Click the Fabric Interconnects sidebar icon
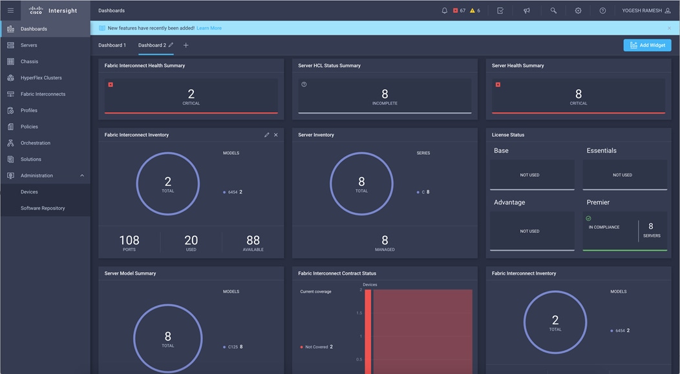 click(11, 94)
